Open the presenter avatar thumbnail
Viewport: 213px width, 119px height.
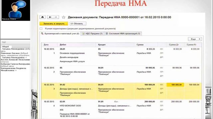(x=16, y=10)
